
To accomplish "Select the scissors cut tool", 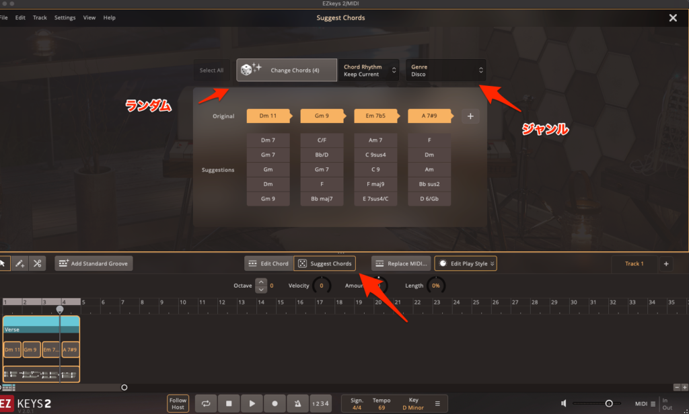I will 37,263.
